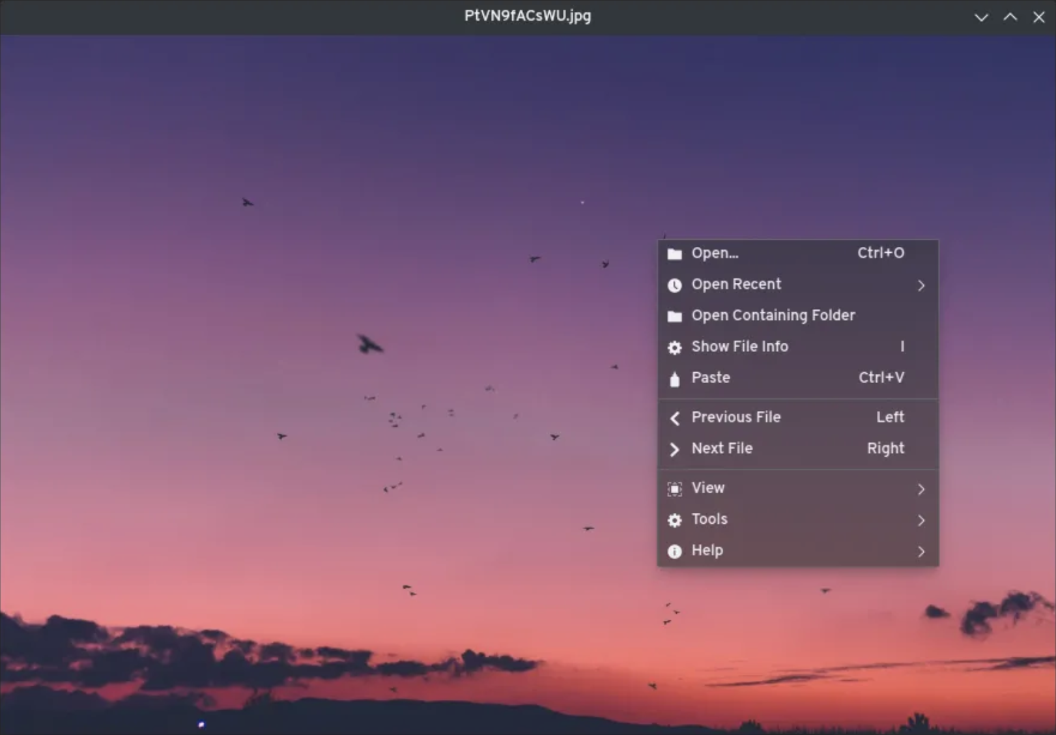Screen dimensions: 1056x735
Task: Select the Paste menu entry
Action: tap(711, 378)
